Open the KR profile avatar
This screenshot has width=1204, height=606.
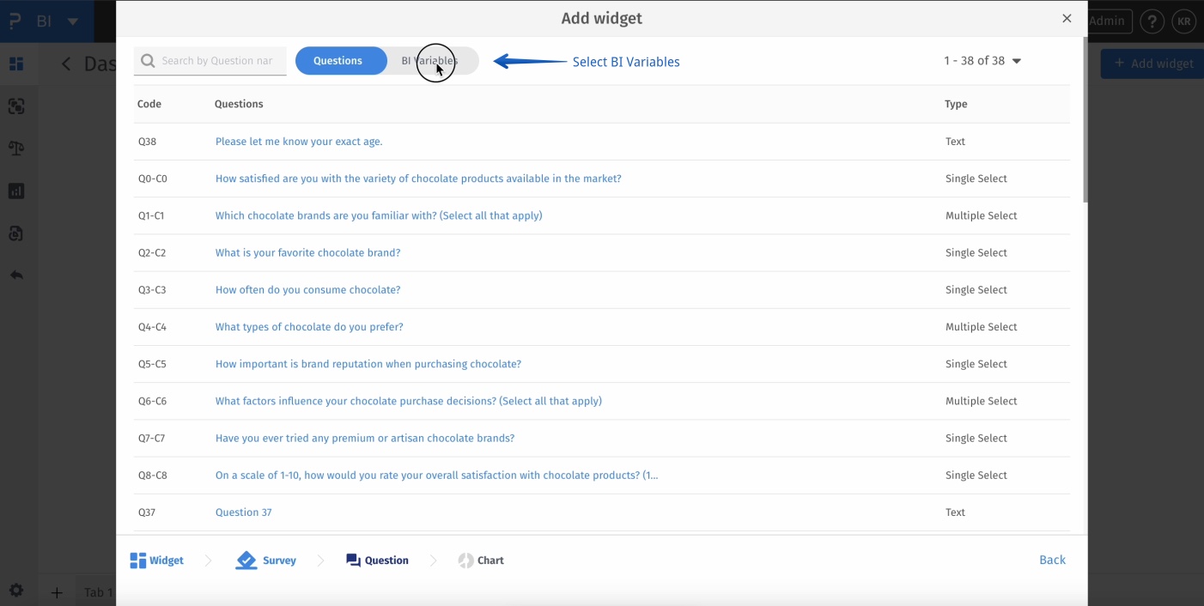[x=1184, y=21]
